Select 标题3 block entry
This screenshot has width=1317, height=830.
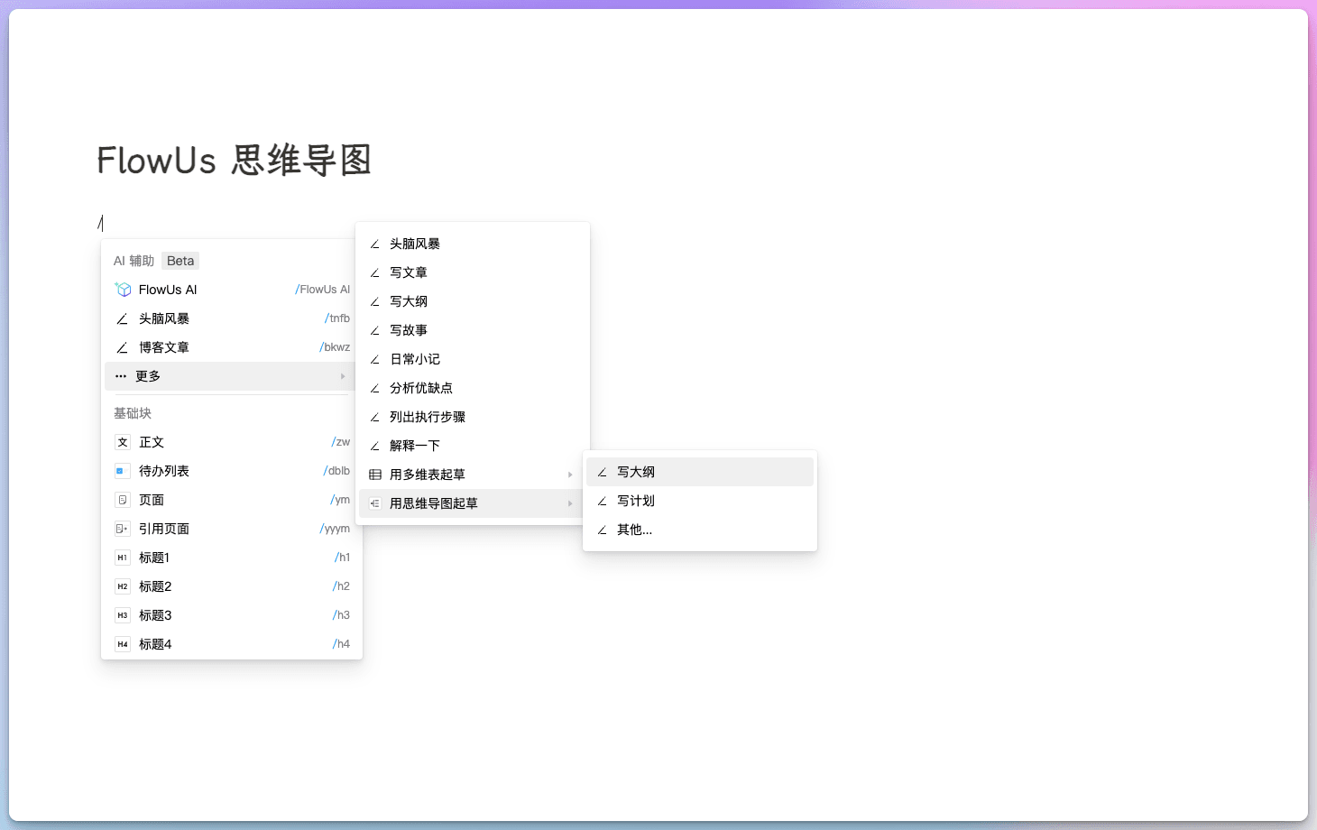pyautogui.click(x=232, y=615)
